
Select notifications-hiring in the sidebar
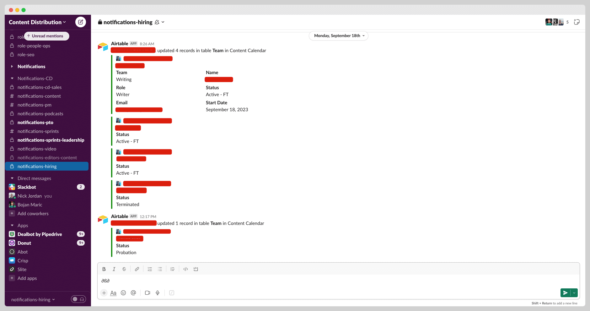tap(47, 166)
